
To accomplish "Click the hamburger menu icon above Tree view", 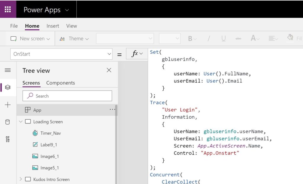I will (x=8, y=70).
